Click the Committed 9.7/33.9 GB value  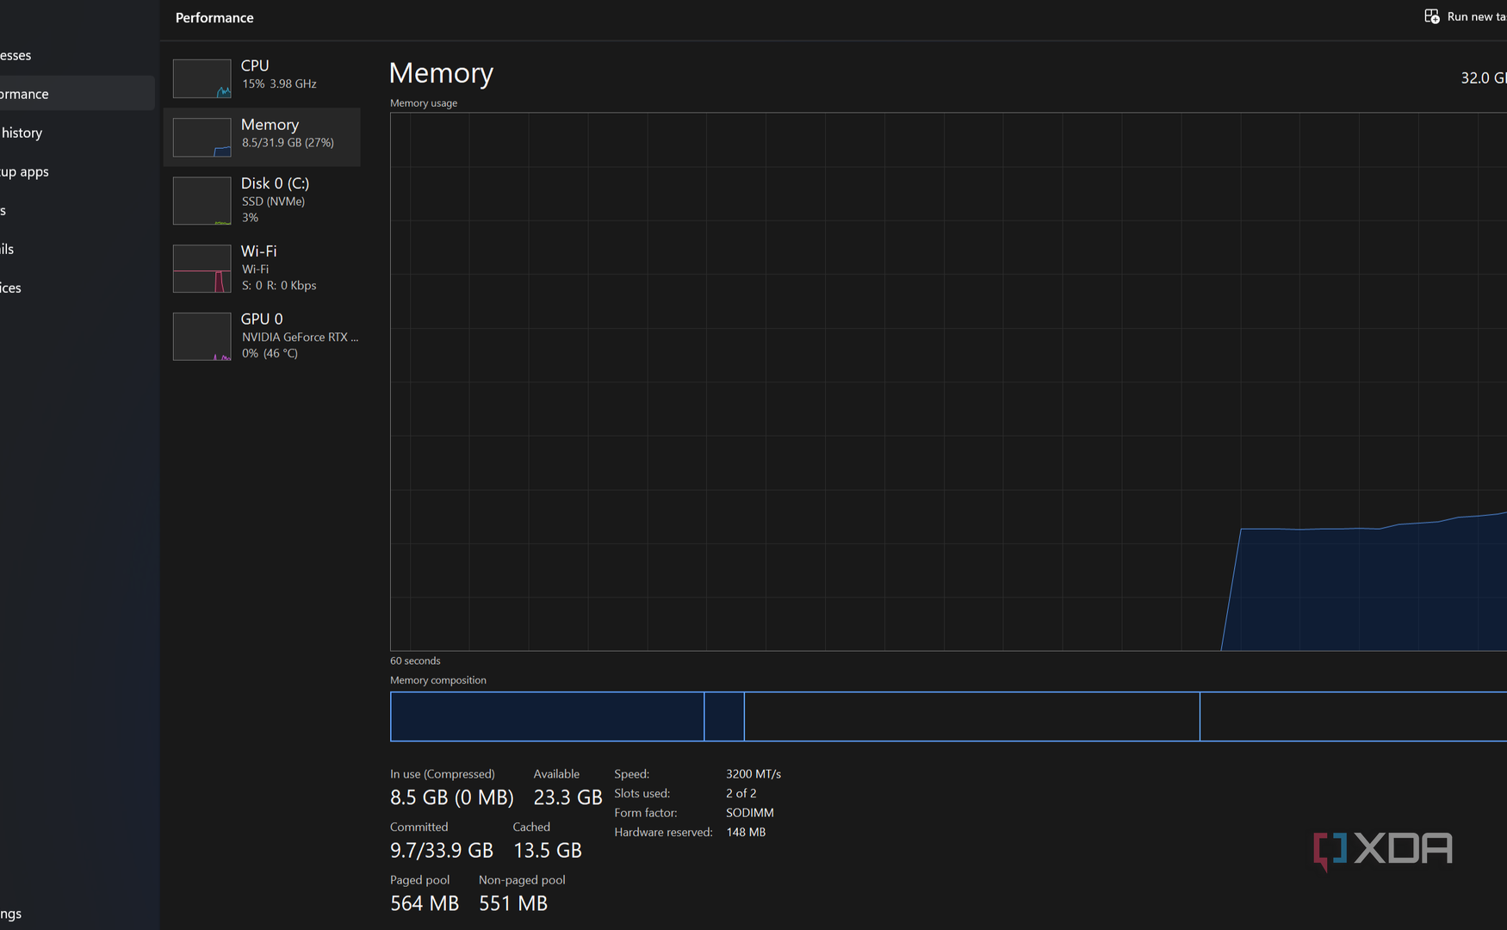[x=442, y=850]
